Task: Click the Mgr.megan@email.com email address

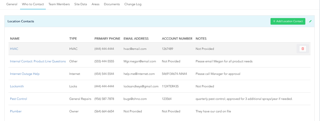Action: pos(140,61)
